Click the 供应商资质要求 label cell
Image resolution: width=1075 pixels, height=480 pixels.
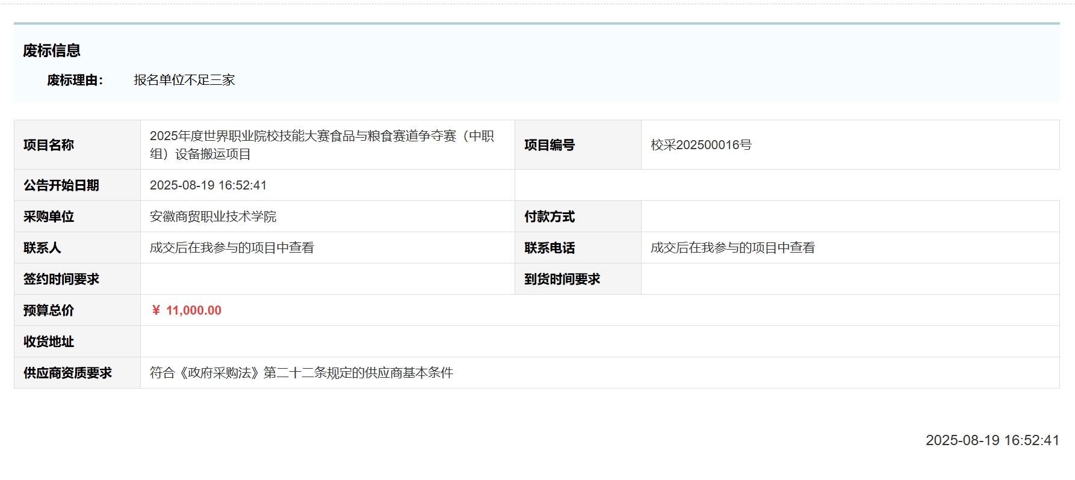pyautogui.click(x=67, y=373)
